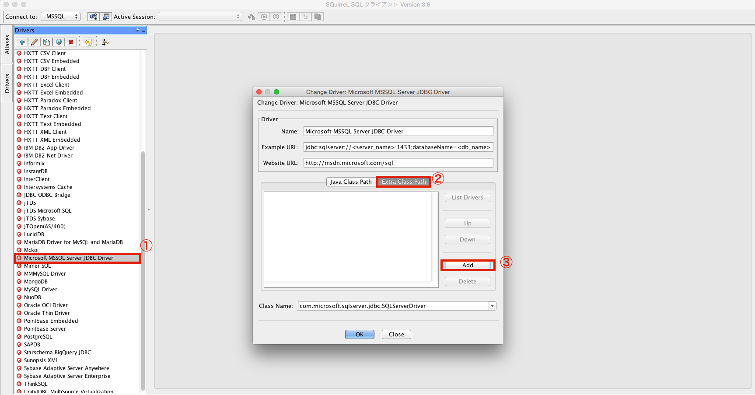Pin the Drivers panel with the pin icon
Viewport: 755px width, 395px height.
point(137,30)
